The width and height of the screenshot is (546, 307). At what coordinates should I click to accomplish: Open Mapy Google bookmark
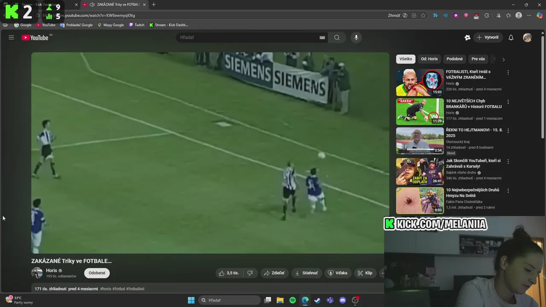click(110, 25)
